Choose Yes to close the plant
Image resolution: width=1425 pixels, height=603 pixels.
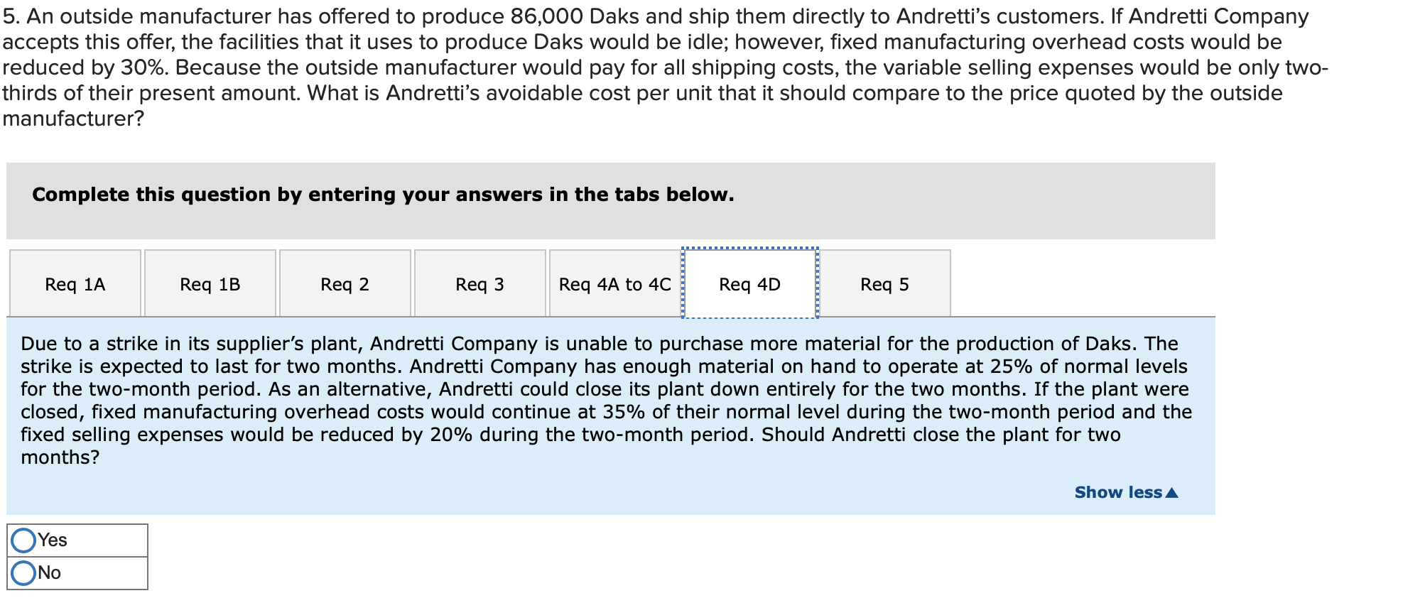[x=22, y=541]
